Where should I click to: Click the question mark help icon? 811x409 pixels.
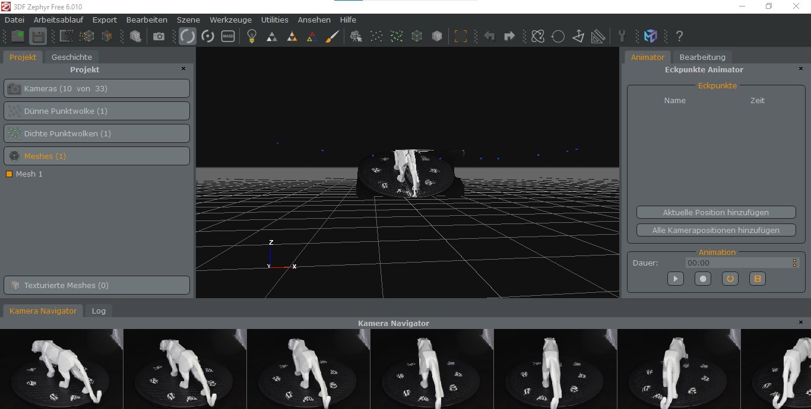point(680,37)
